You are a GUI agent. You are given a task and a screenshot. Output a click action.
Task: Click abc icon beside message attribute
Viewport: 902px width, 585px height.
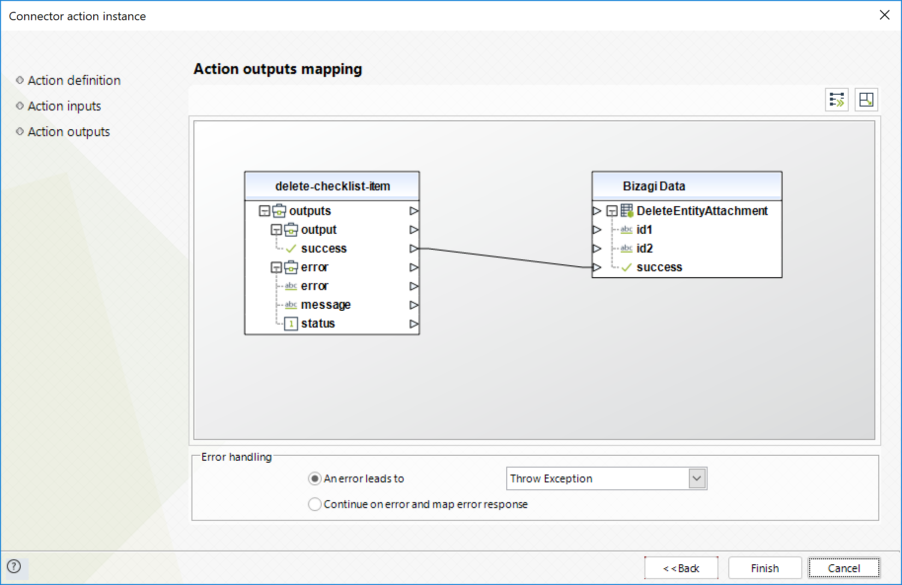click(291, 305)
